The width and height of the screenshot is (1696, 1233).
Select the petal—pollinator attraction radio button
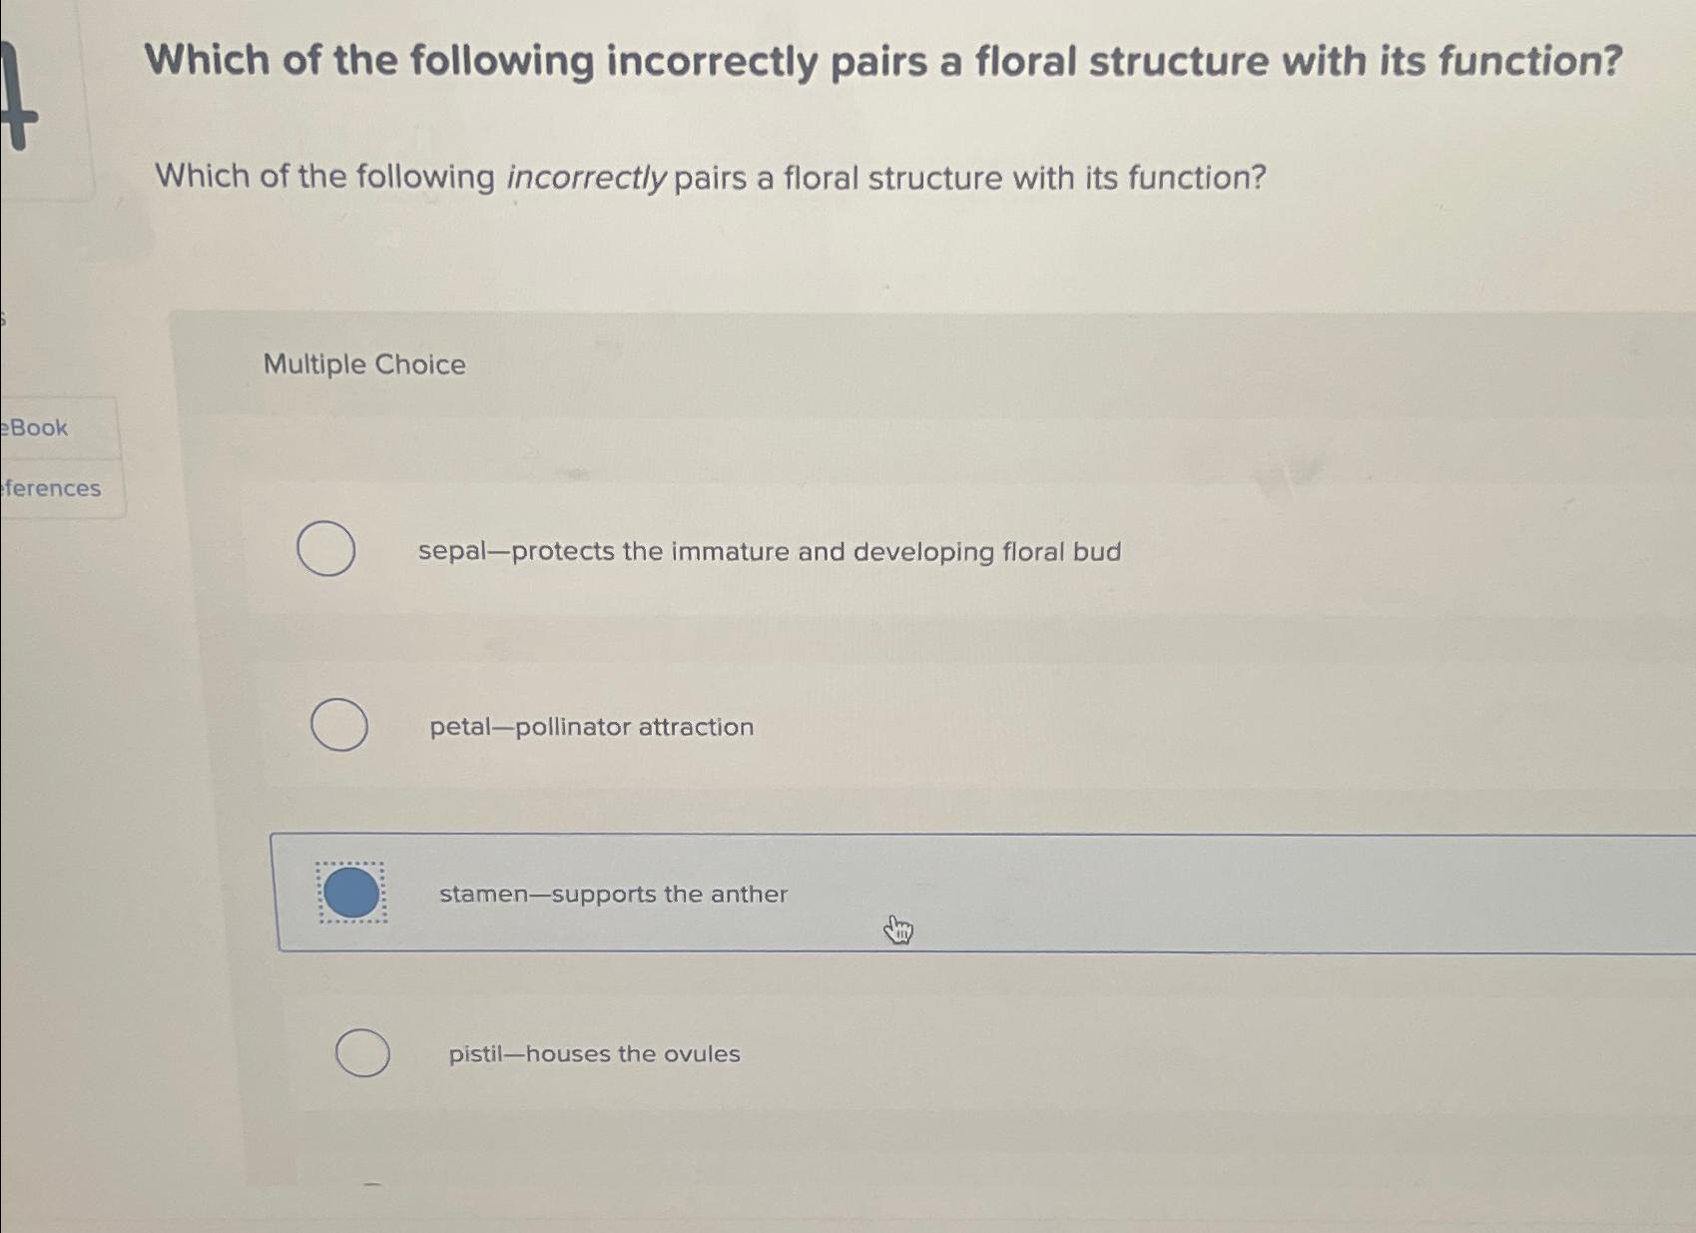[x=338, y=725]
